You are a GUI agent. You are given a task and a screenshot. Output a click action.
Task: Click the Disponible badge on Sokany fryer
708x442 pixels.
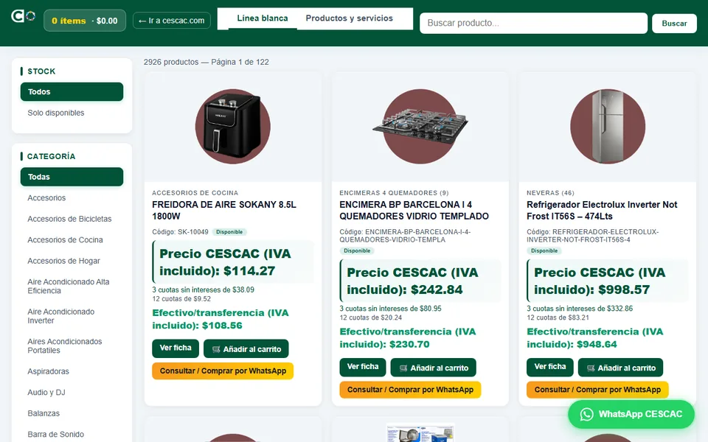point(229,232)
